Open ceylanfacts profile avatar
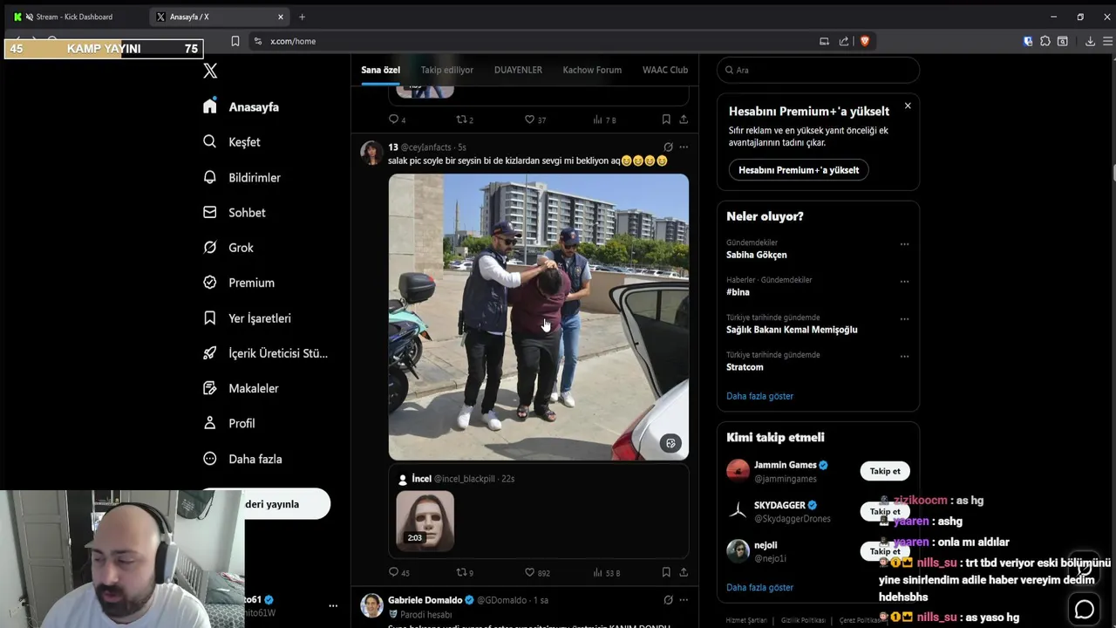Screen dimensions: 1116x628 click(372, 153)
